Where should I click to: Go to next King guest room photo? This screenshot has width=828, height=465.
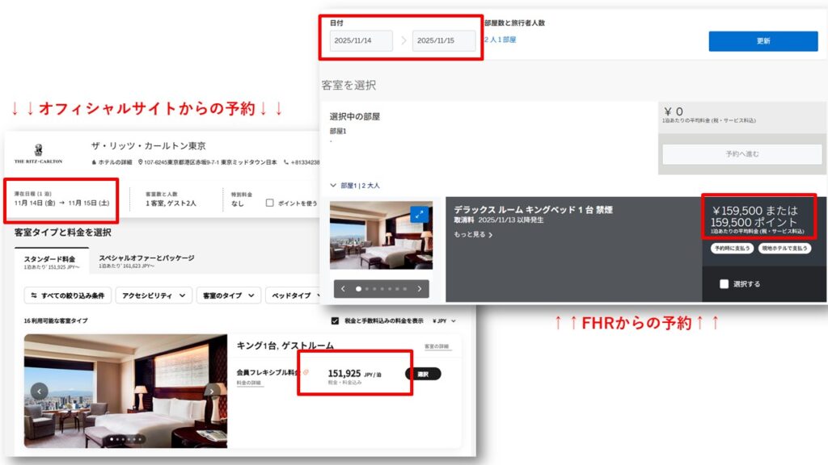coord(212,392)
